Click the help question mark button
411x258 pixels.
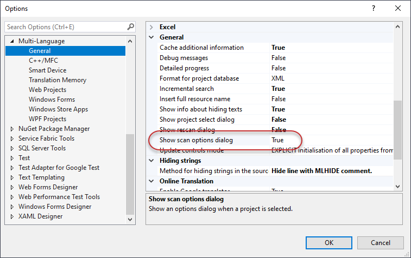click(x=373, y=8)
